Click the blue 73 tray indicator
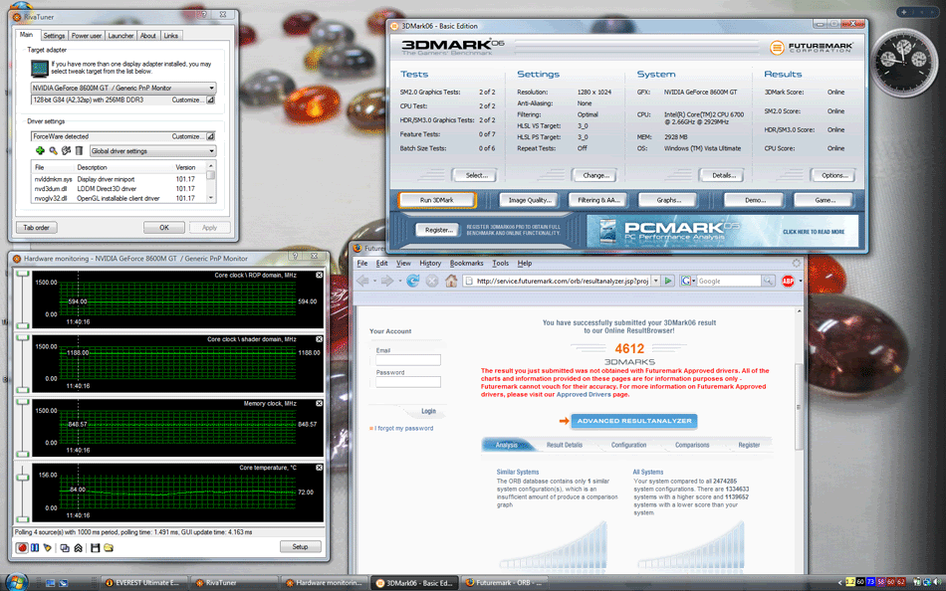This screenshot has width=946, height=591. tap(870, 582)
